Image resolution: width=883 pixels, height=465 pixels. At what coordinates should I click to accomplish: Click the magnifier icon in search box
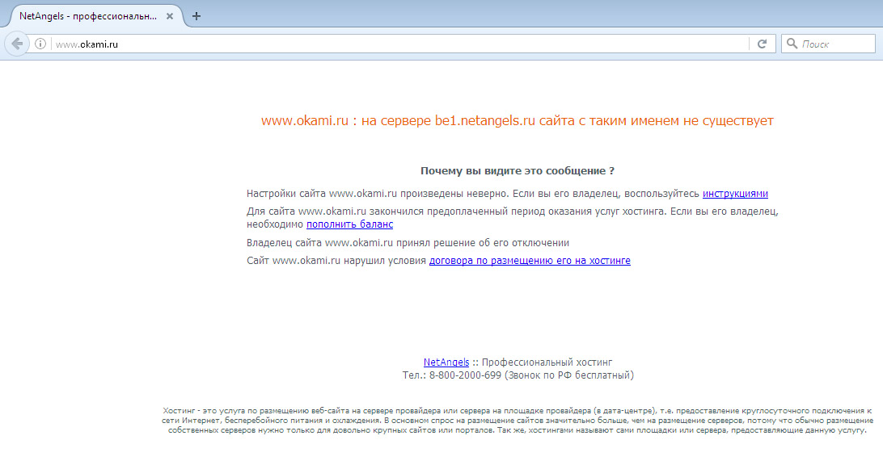coord(792,44)
